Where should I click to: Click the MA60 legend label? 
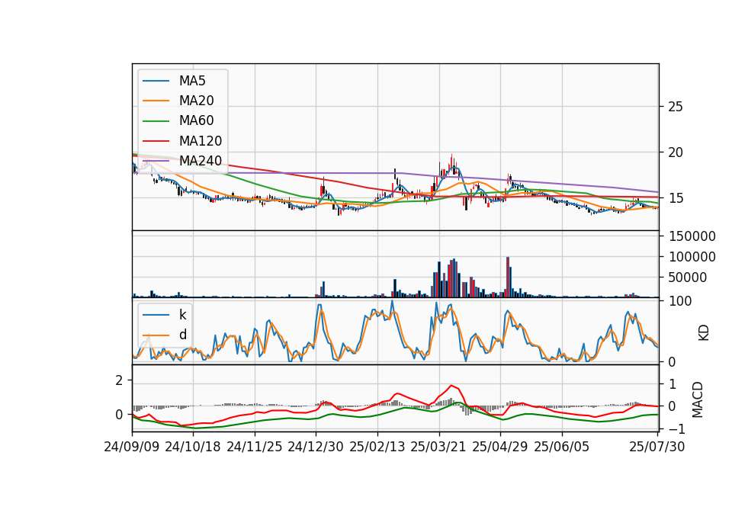click(x=196, y=121)
